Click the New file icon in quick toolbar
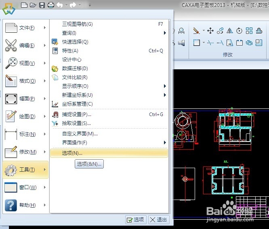269x229 pixels. point(24,5)
